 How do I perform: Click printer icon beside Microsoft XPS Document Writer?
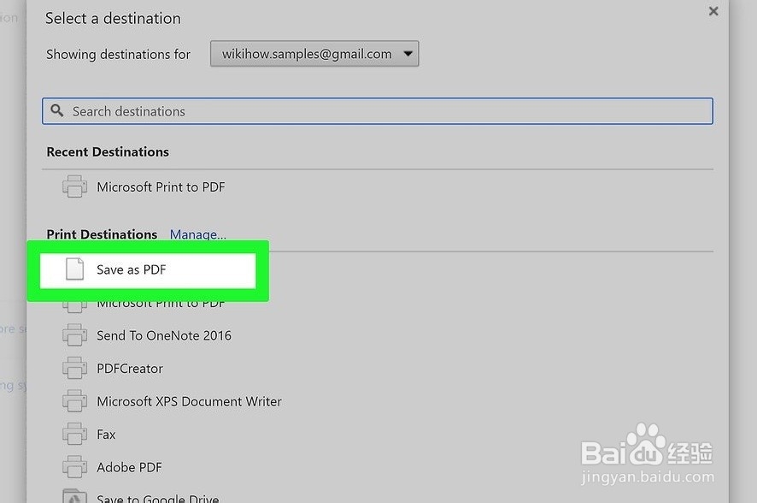tap(75, 400)
